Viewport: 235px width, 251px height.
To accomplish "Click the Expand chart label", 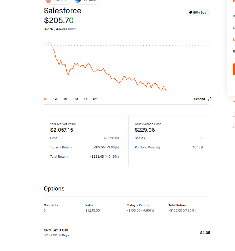I will pos(200,99).
